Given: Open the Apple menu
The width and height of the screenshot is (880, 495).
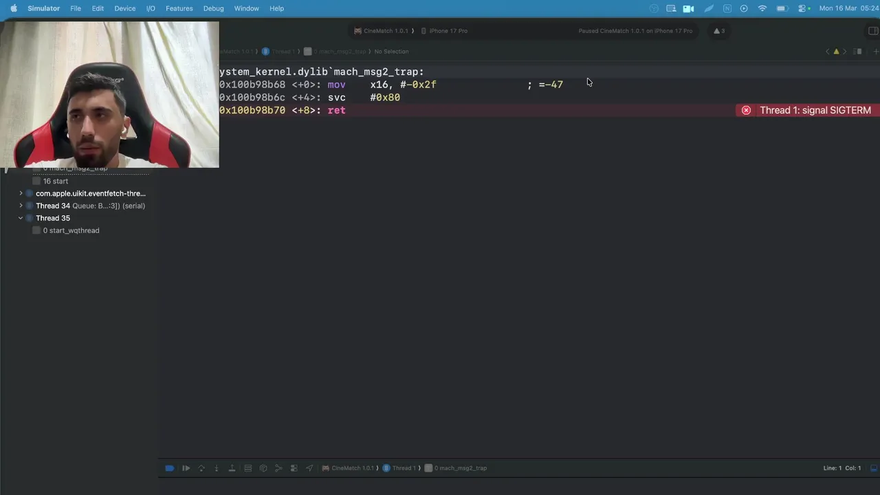Looking at the screenshot, I should click(13, 8).
